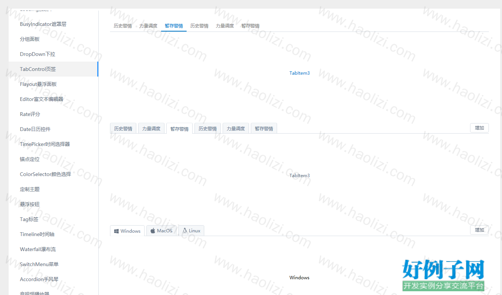Screen dimensions: 502x295
Task: Select the blue underlined 暂存警情 tab
Action: (174, 26)
